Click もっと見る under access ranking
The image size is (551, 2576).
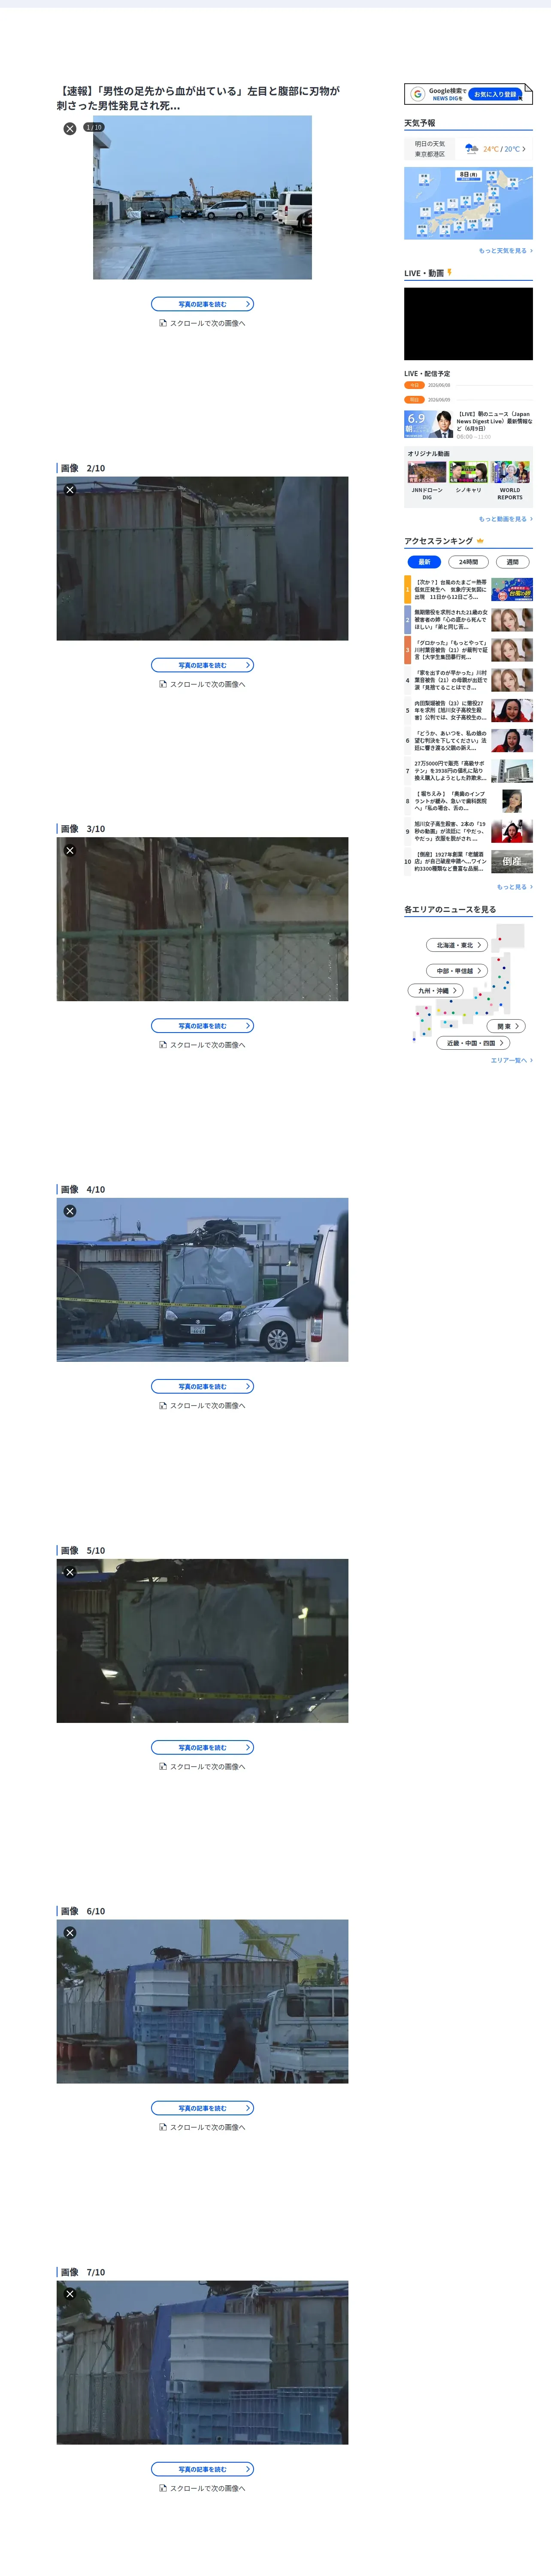point(515,887)
